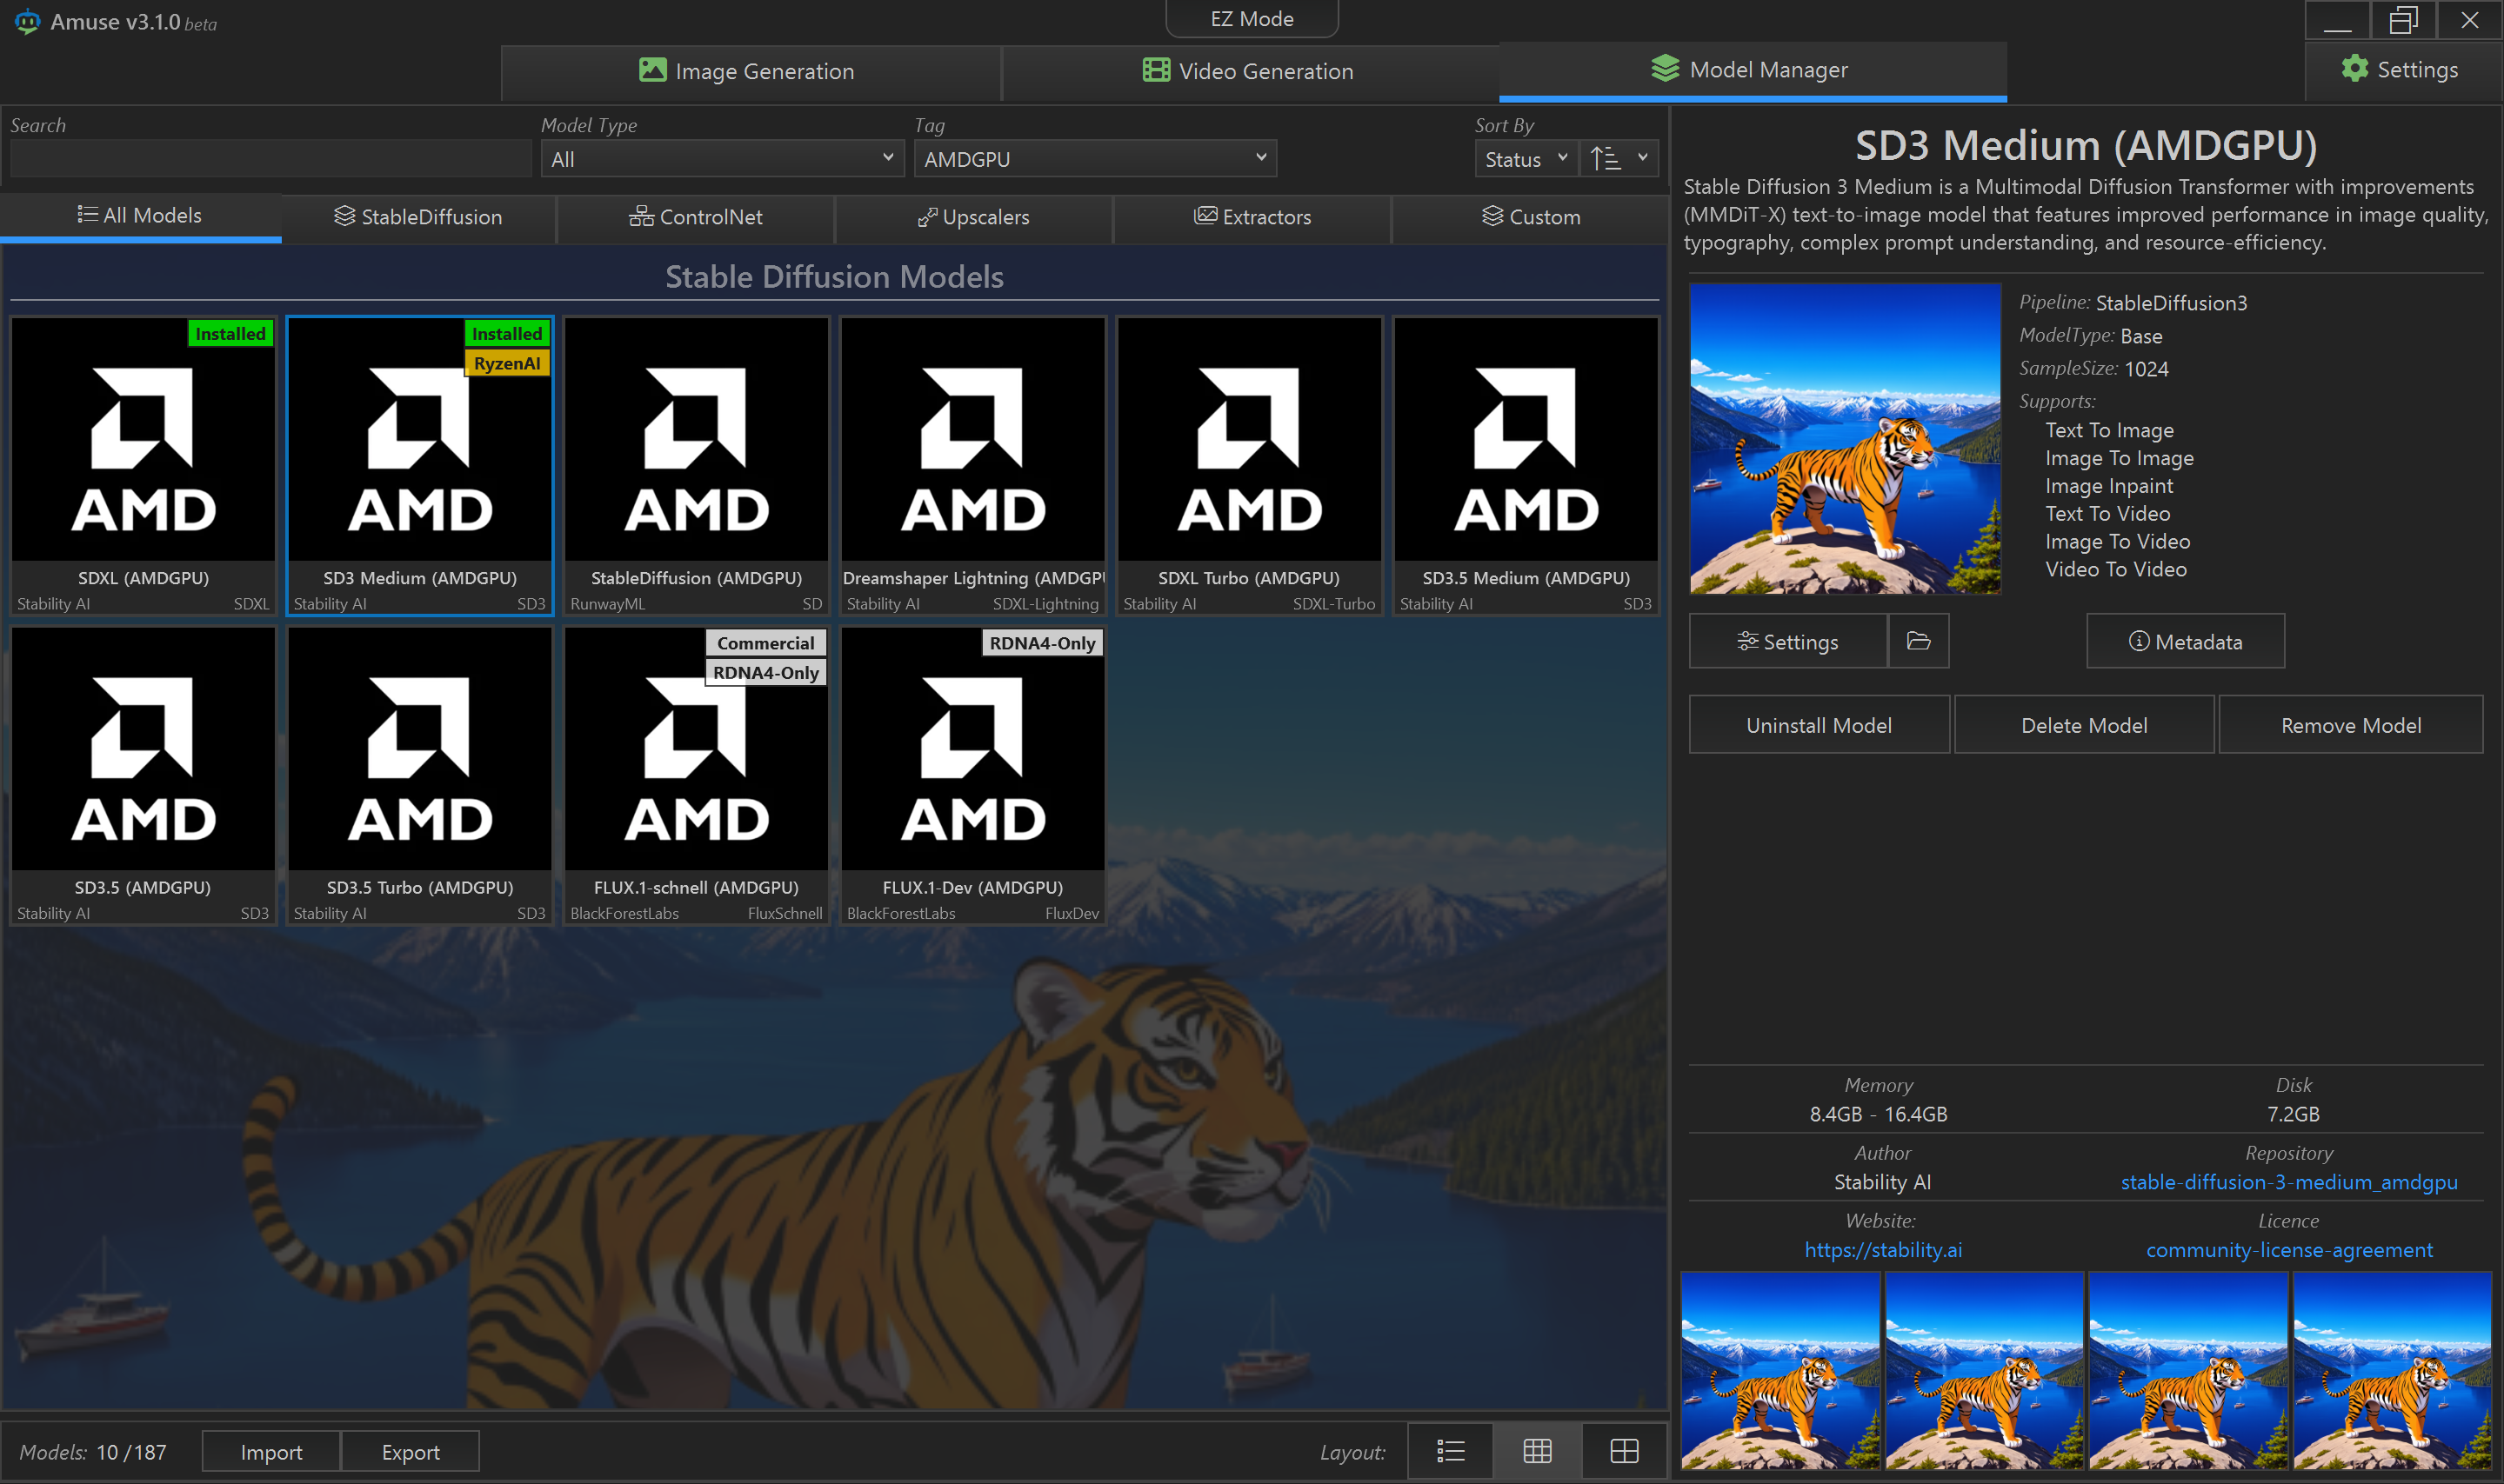Go to the Upscalers tab
This screenshot has width=2504, height=1484.
coord(973,217)
